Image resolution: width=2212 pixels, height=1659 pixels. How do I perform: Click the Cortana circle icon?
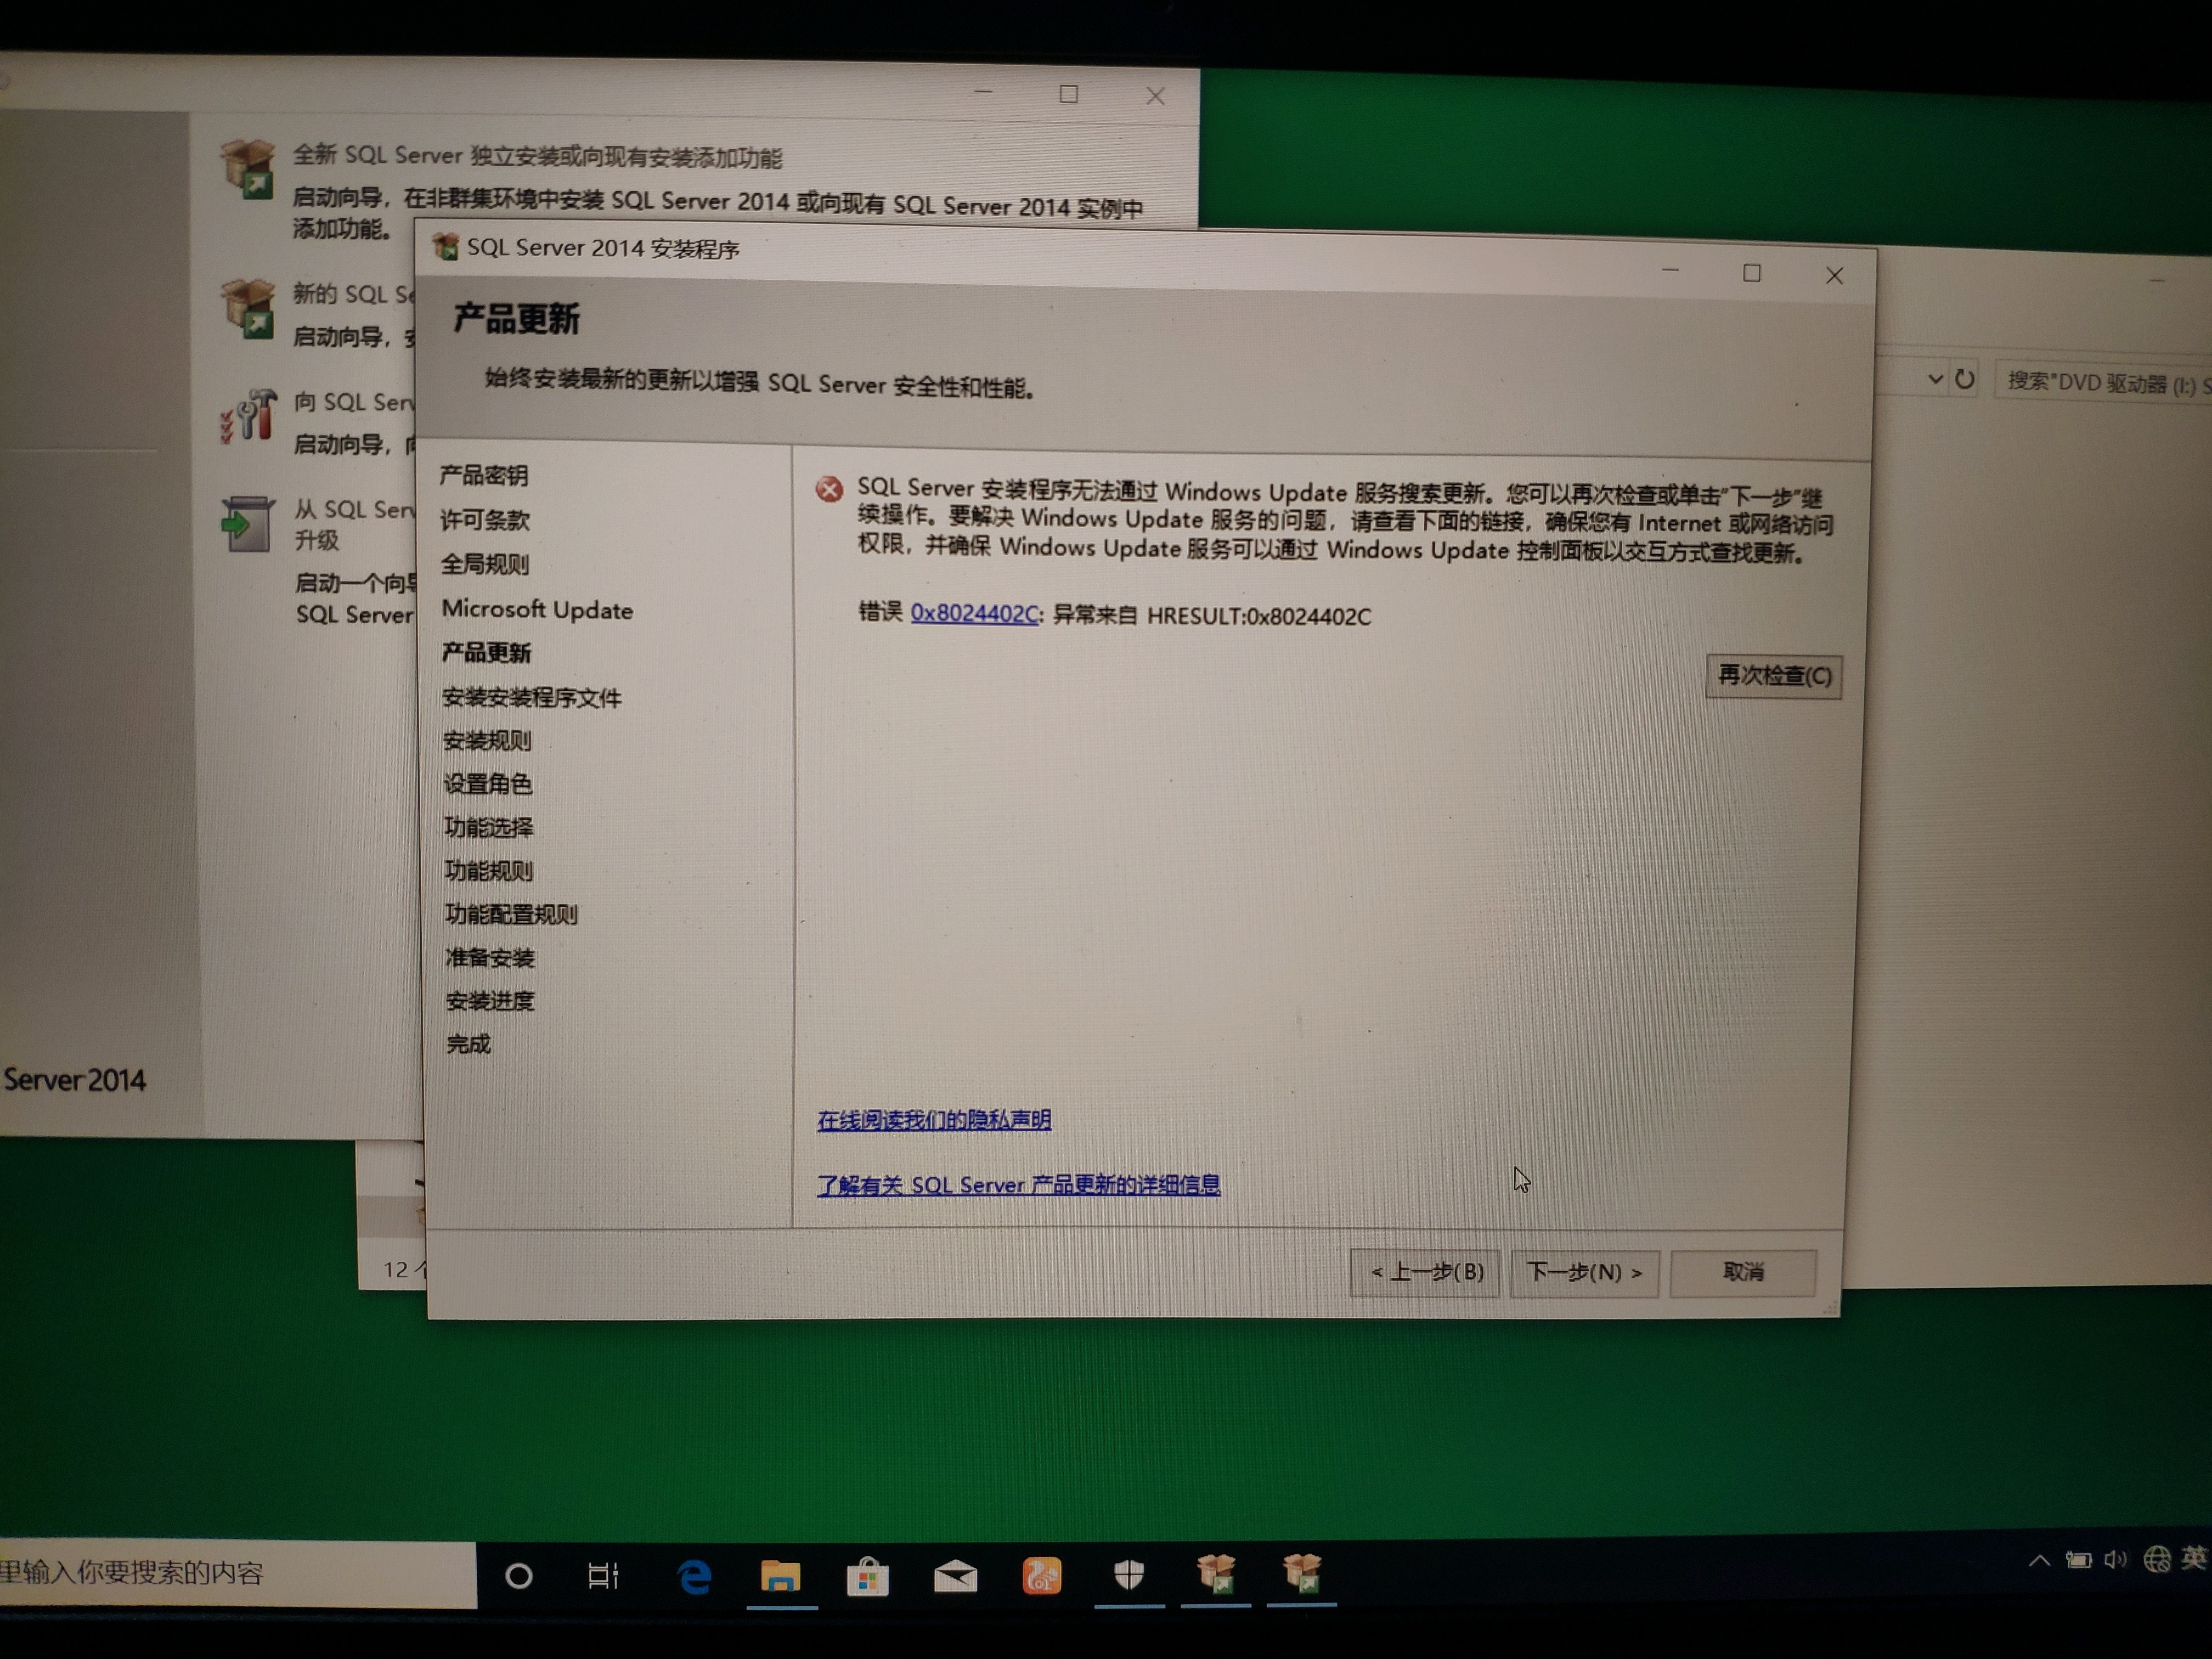(518, 1577)
